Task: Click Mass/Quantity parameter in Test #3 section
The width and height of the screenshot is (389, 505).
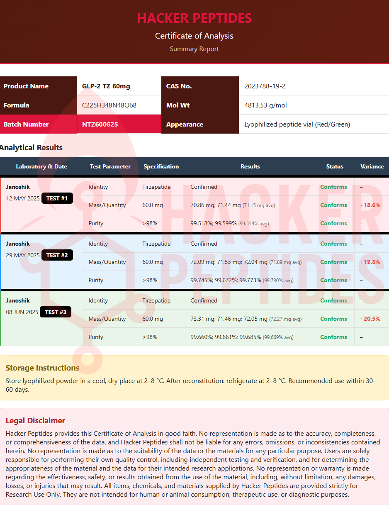Action: point(107,319)
